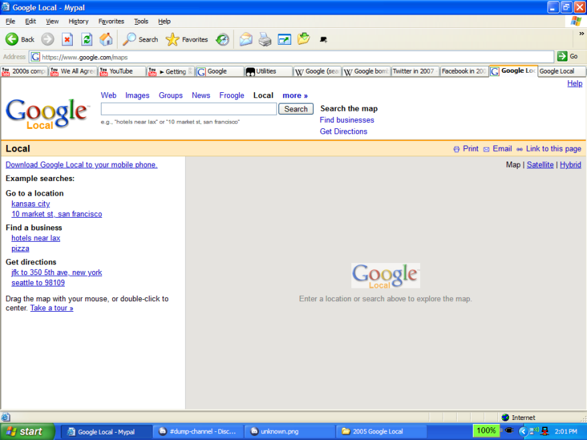
Task: Click the Mail envelope toolbar icon
Action: (246, 39)
